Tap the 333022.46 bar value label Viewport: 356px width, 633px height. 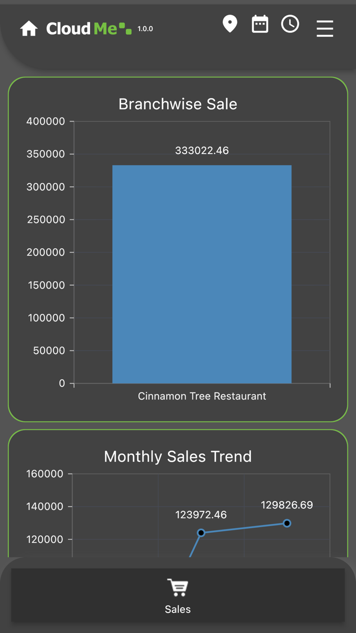pos(202,151)
